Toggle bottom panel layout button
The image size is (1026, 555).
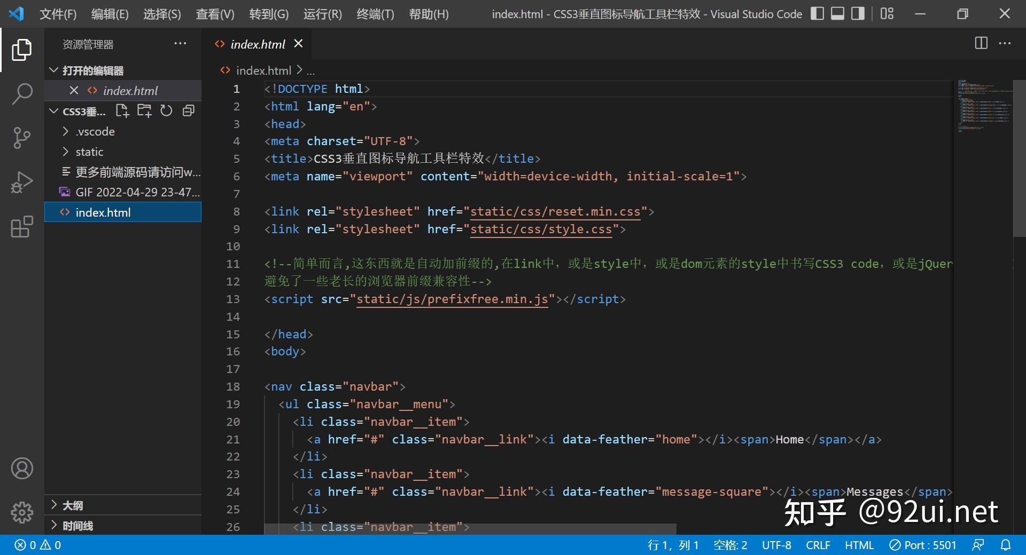837,14
